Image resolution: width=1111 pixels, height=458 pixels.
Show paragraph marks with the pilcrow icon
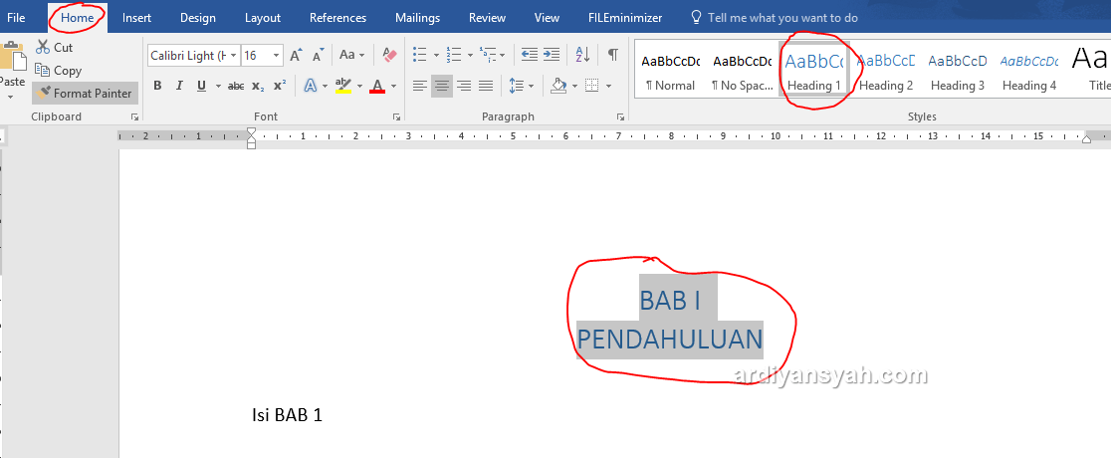click(x=613, y=56)
